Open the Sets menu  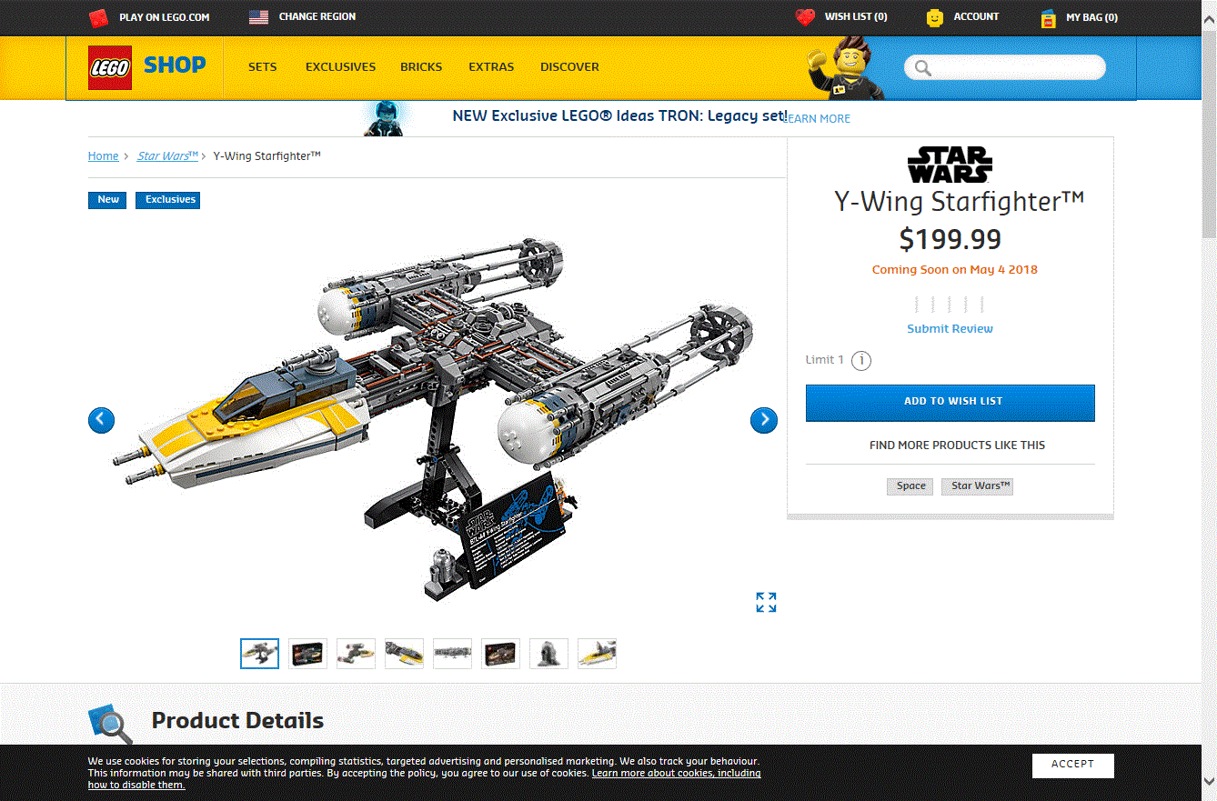point(263,67)
